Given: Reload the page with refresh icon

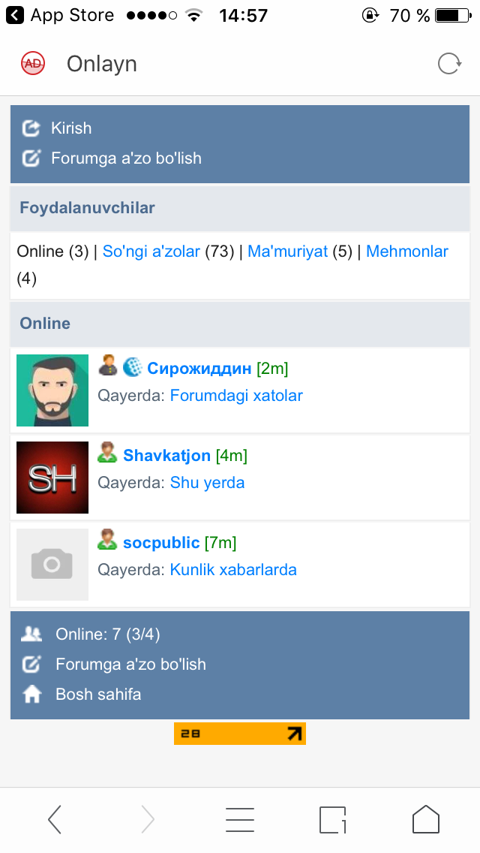Looking at the screenshot, I should (x=449, y=64).
